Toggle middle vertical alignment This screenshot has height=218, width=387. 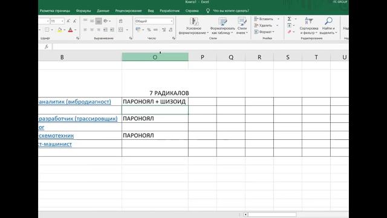click(92, 21)
